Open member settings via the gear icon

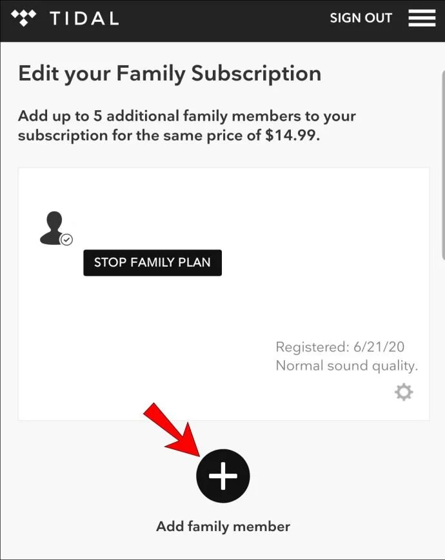tap(404, 392)
